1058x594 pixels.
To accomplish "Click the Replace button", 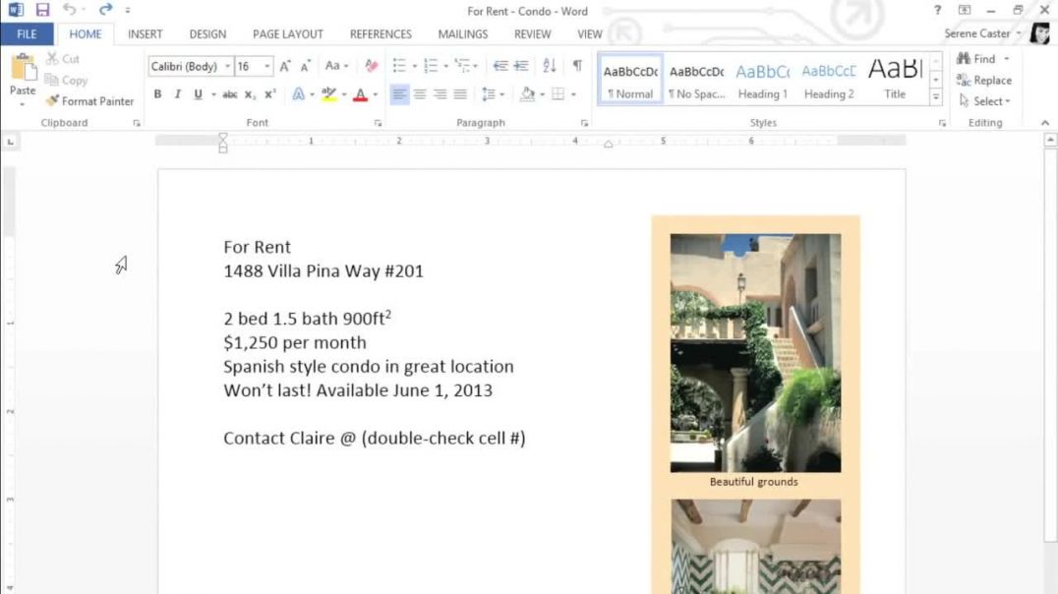I will click(984, 80).
